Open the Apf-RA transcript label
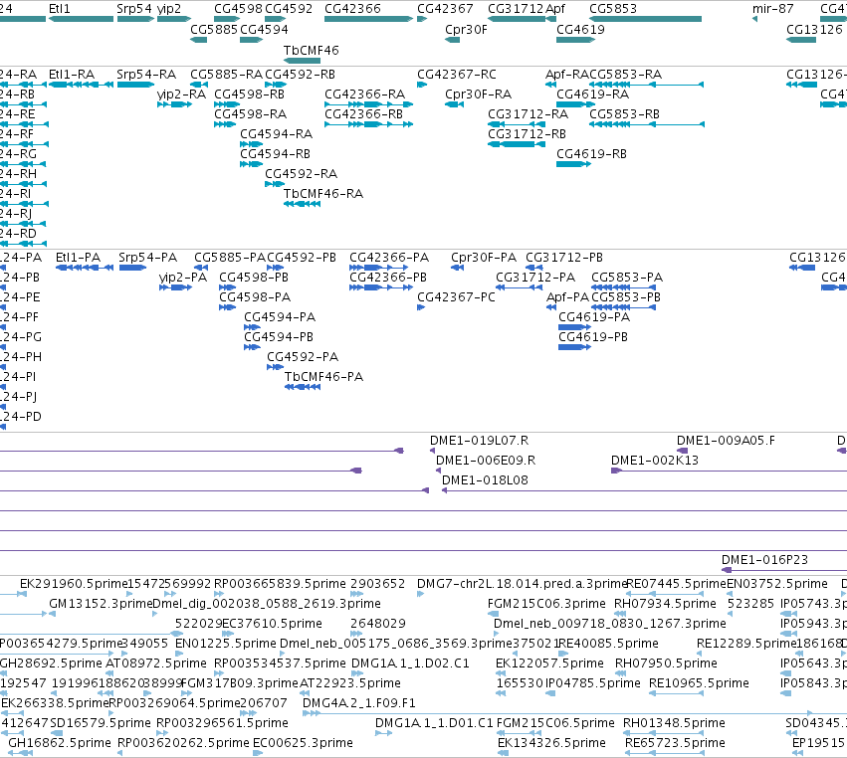This screenshot has width=847, height=758. [x=567, y=75]
